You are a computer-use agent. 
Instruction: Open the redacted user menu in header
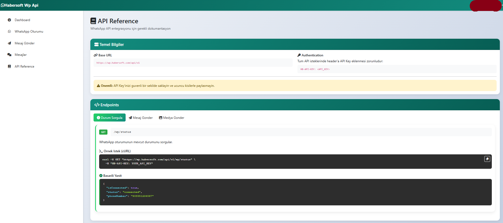486,6
